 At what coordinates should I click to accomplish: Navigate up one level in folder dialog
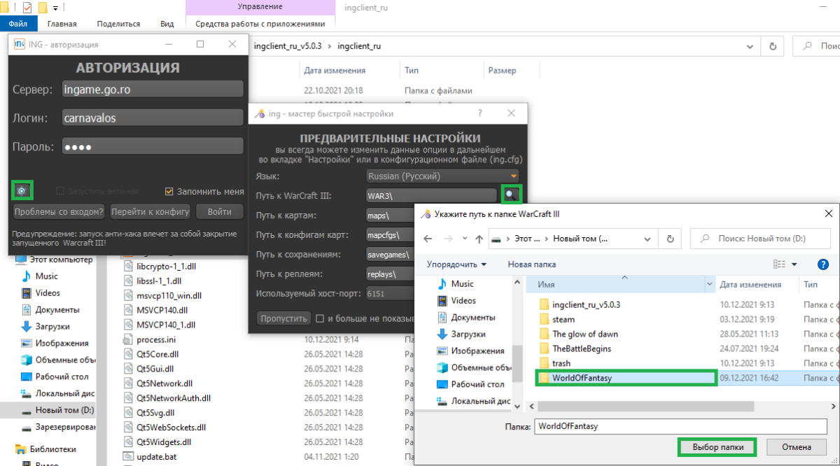tap(478, 239)
